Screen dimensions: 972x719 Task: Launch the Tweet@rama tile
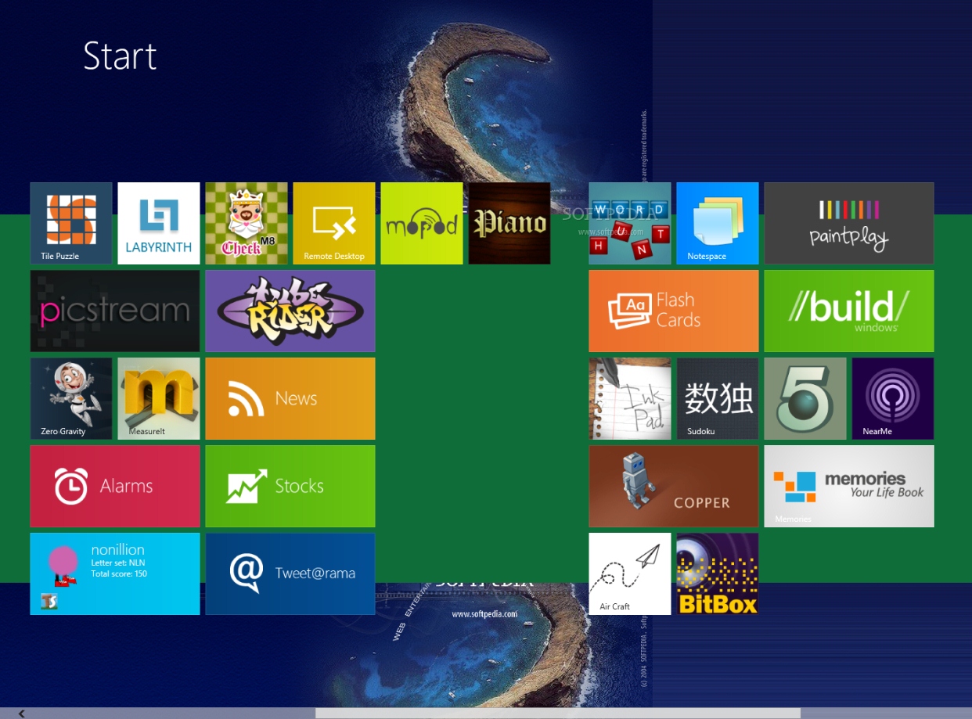pyautogui.click(x=290, y=573)
